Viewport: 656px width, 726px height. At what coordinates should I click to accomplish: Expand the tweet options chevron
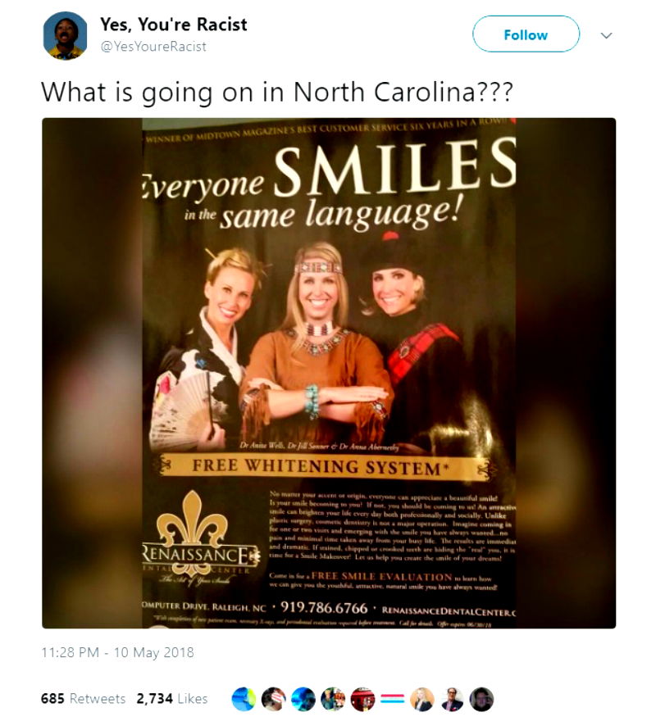(x=606, y=35)
